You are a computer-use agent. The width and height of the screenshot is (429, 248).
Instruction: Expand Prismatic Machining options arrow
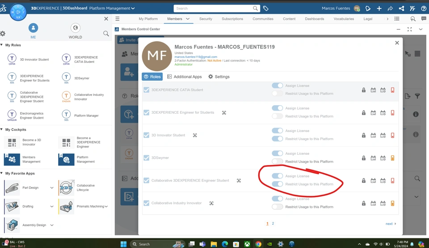106,207
